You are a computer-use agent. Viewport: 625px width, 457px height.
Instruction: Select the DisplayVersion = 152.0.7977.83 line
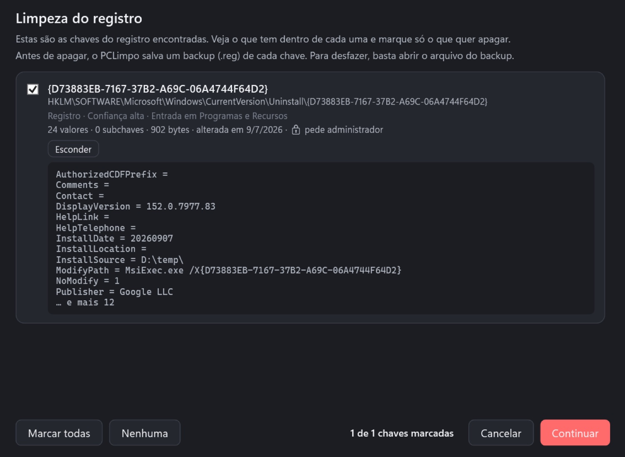(136, 206)
